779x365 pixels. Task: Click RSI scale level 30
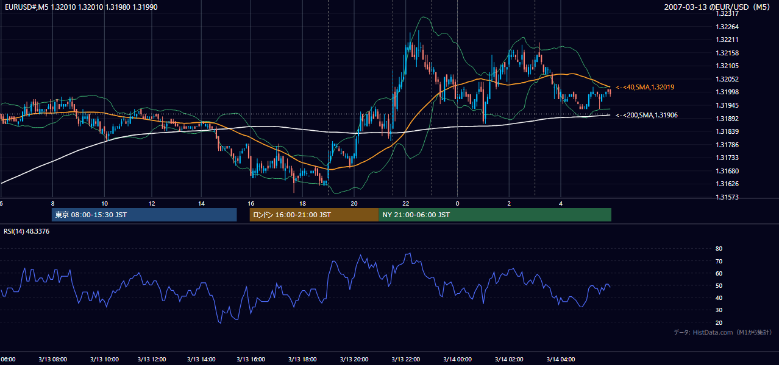719,310
